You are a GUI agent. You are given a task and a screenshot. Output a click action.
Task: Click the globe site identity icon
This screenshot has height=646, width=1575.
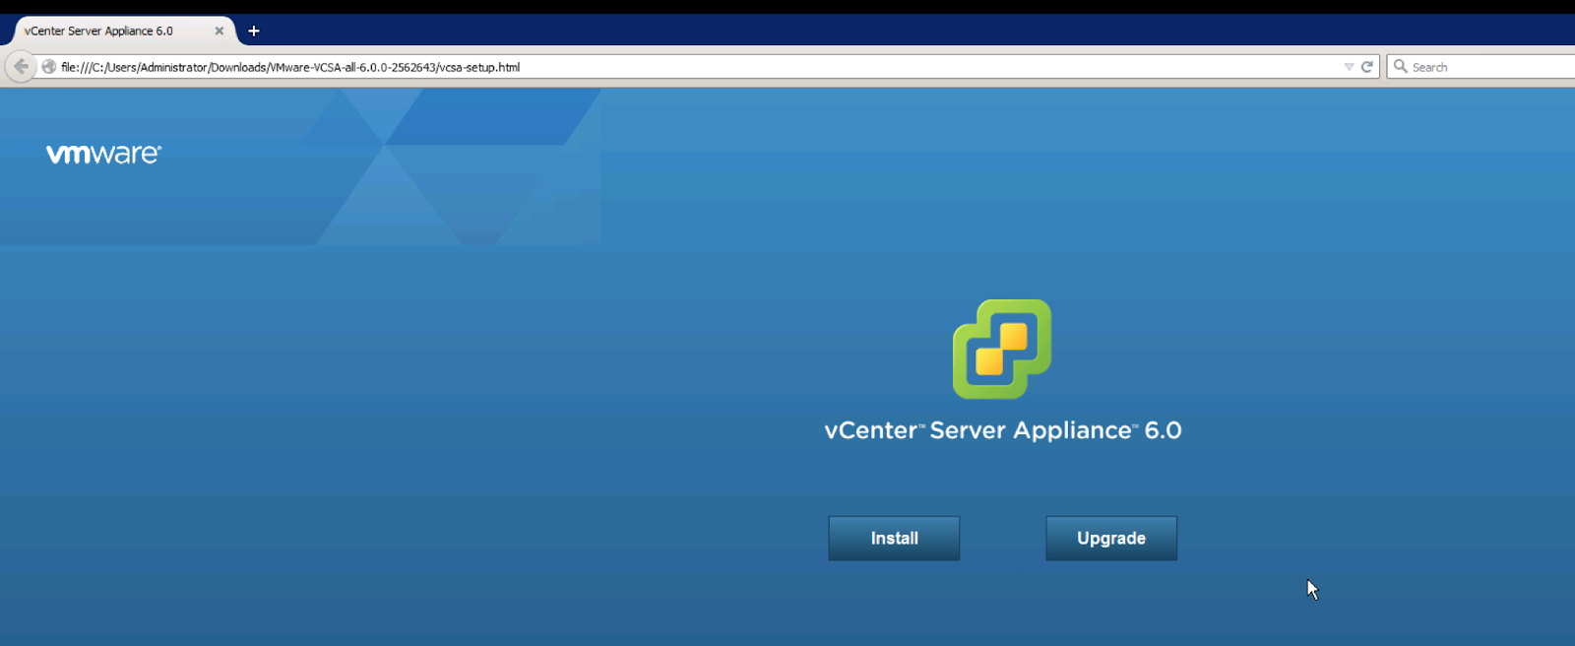point(48,67)
